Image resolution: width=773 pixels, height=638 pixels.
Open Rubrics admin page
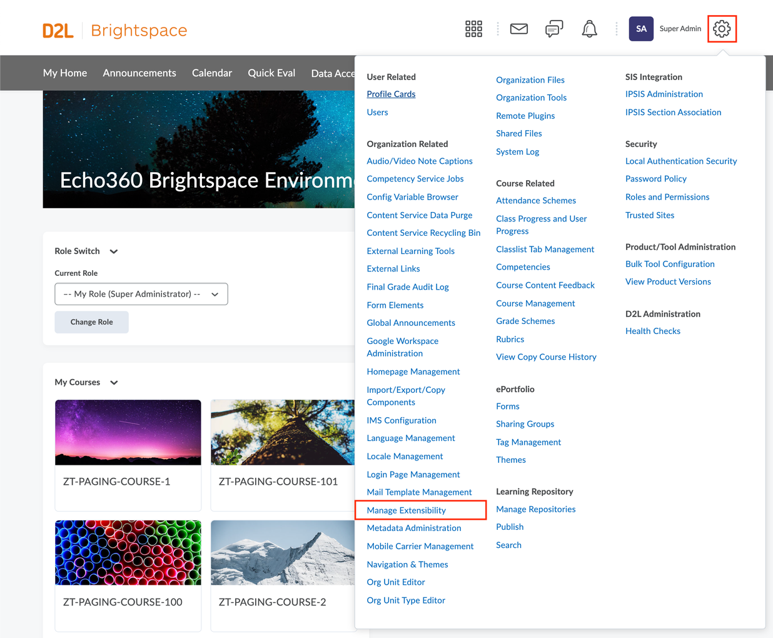click(510, 340)
